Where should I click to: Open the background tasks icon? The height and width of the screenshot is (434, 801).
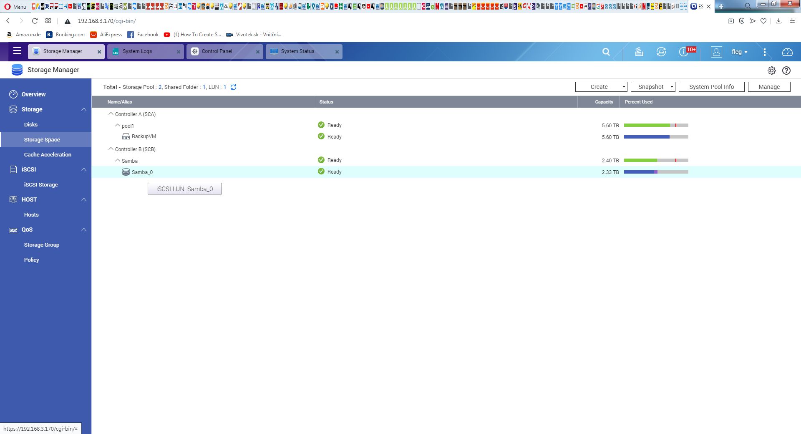[x=639, y=52]
